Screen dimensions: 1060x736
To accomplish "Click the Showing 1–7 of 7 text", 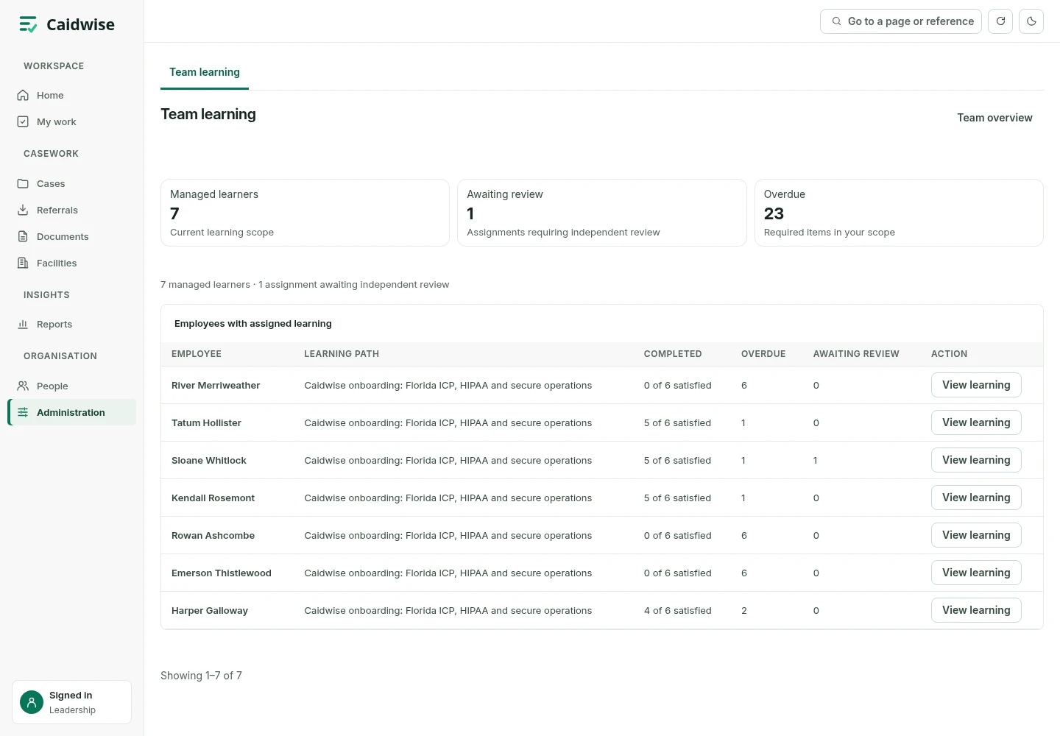I will (202, 676).
